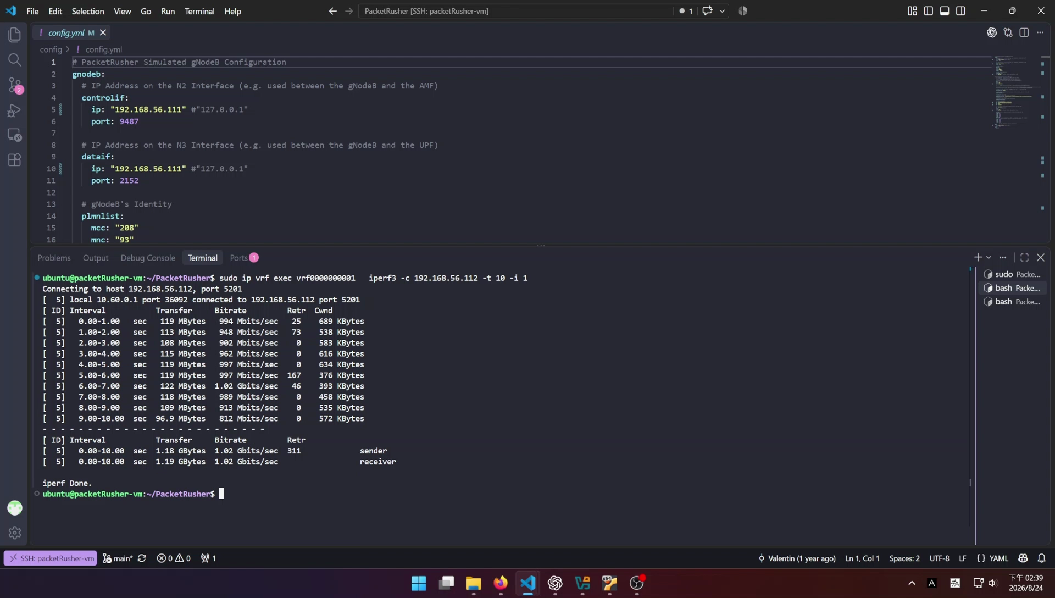Open the Extensions view
Viewport: 1055px width, 598px height.
15,160
